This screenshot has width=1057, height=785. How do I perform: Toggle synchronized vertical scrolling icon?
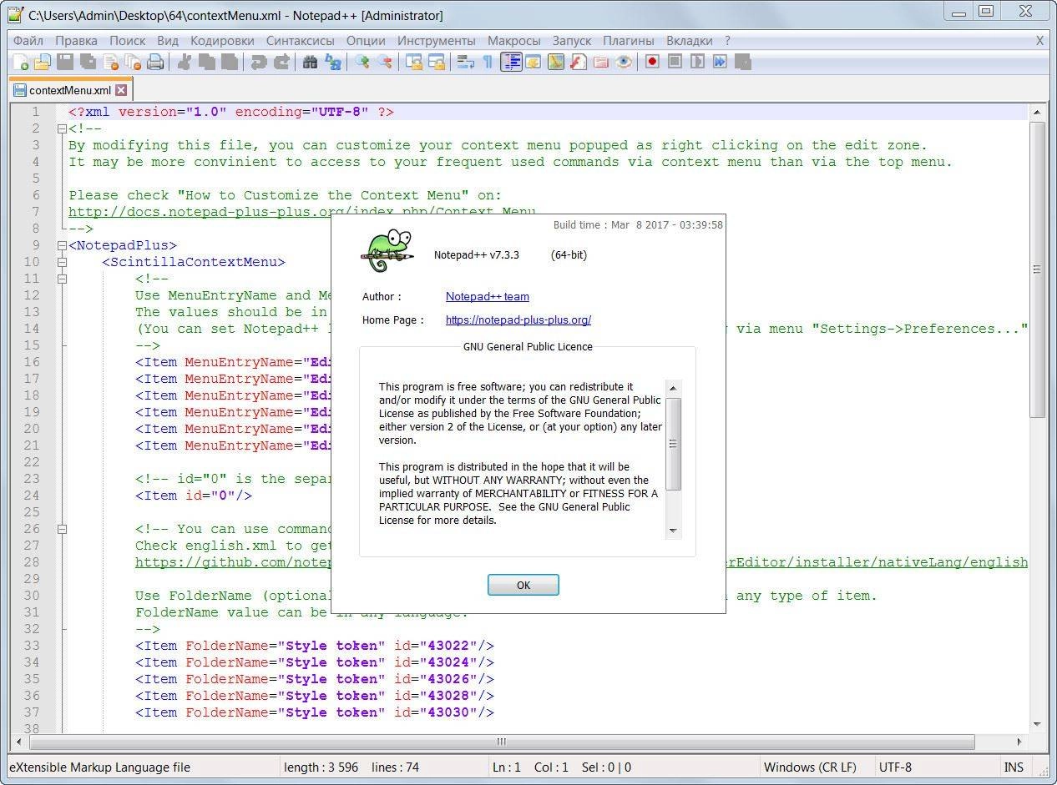(x=413, y=62)
